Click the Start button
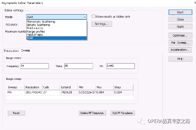Screen dimensions: 196x130 [180, 12]
